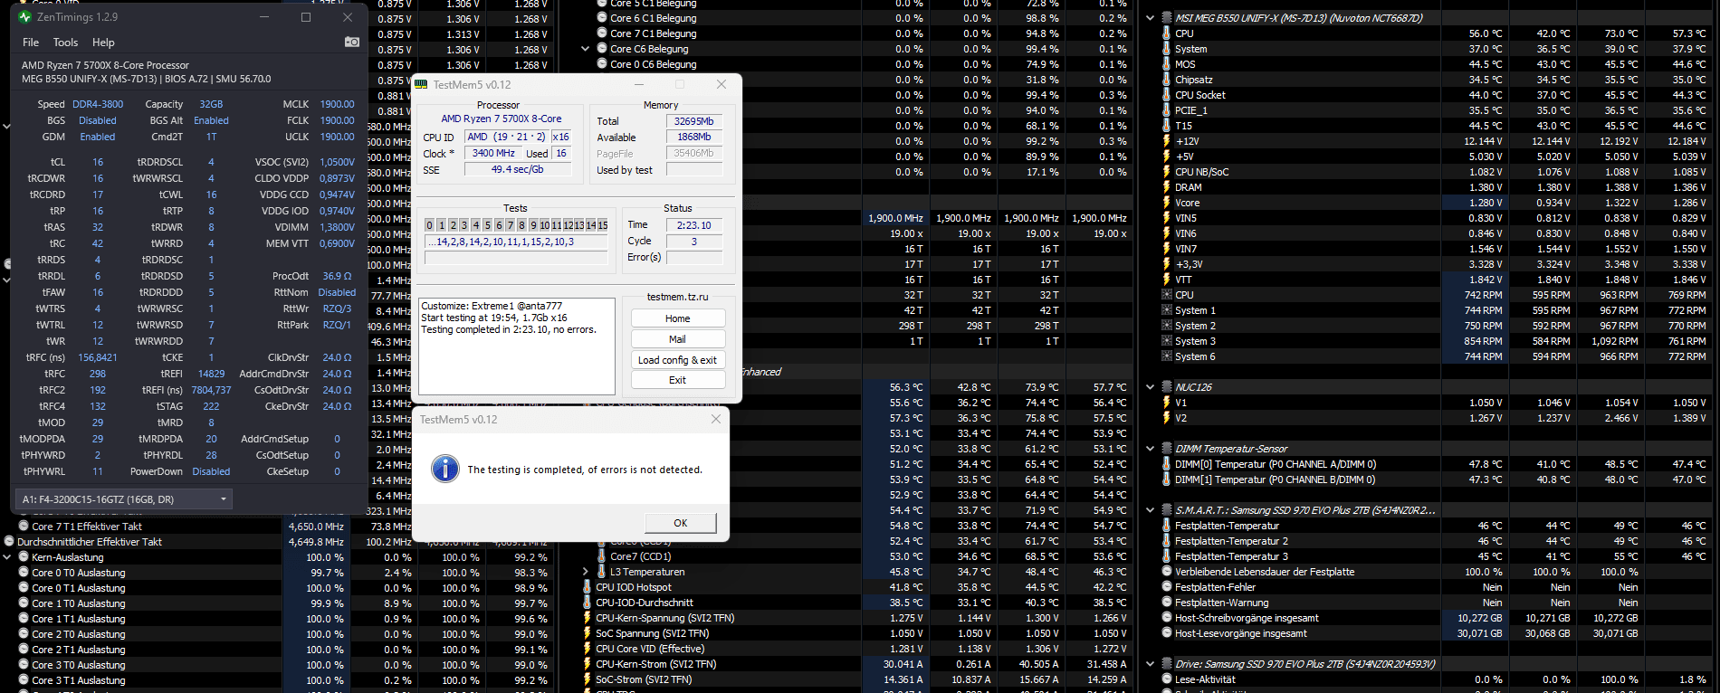Collapse the Core C6 Belegung section

coord(585,49)
